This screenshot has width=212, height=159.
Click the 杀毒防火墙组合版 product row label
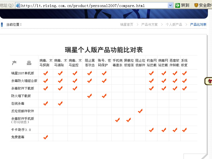24,81
